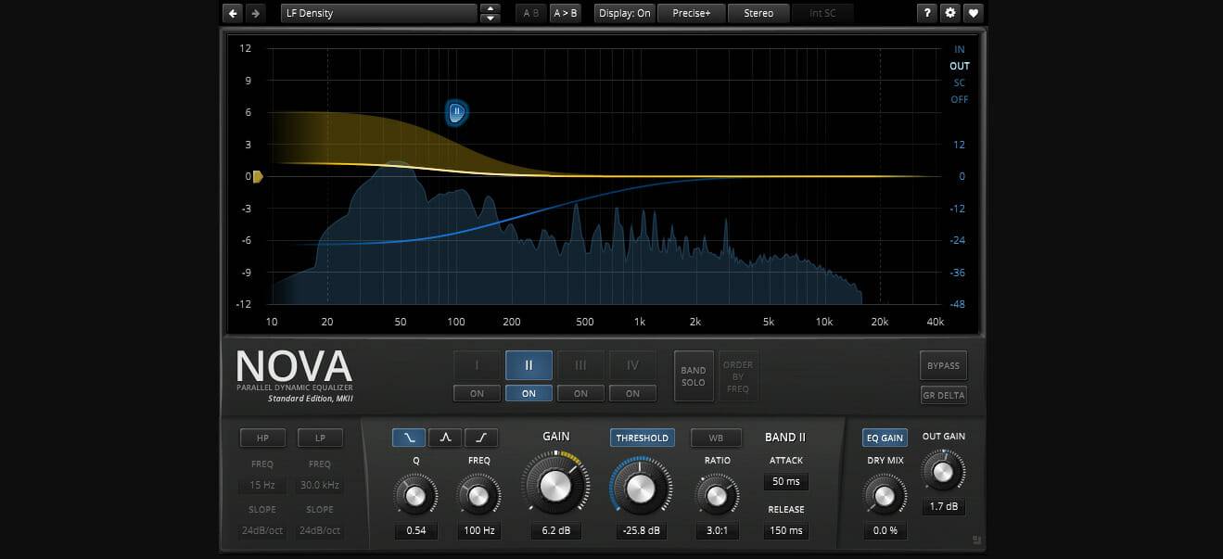Click the GR Delta button
Image resolution: width=1223 pixels, height=559 pixels.
pyautogui.click(x=943, y=395)
